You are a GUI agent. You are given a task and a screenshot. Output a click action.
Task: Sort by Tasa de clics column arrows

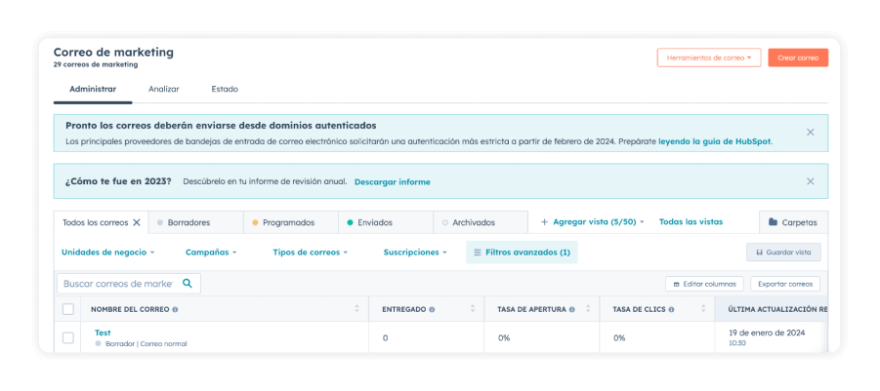pyautogui.click(x=702, y=309)
